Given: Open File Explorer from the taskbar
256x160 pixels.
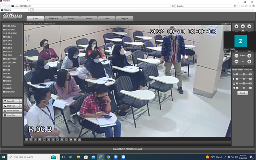Looking at the screenshot, I should click(78, 157).
